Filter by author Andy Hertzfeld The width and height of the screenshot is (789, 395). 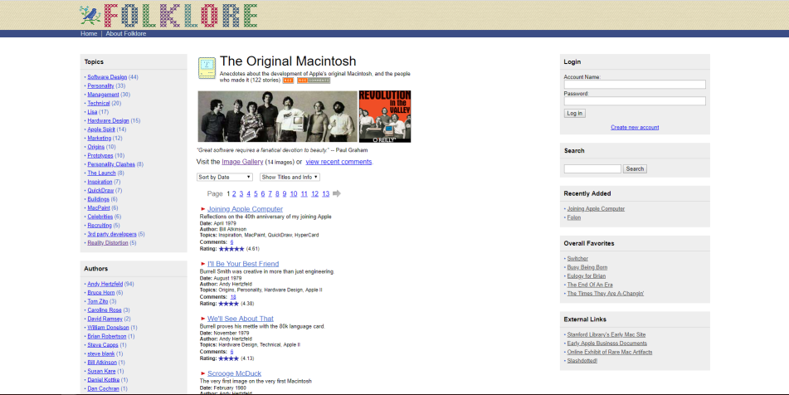(105, 285)
